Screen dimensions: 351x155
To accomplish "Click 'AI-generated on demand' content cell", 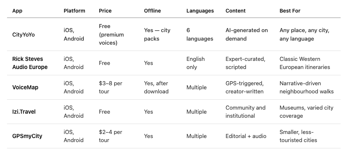I will click(x=247, y=35).
